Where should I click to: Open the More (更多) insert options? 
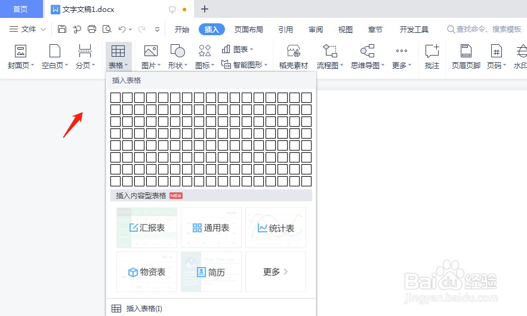401,57
